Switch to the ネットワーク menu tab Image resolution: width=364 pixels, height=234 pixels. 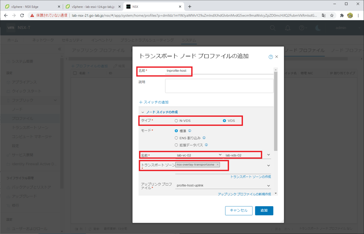coord(43,40)
